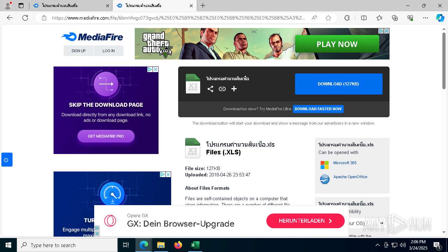Click the 'Files (.XLS)' text
448x252 pixels.
coord(223,152)
